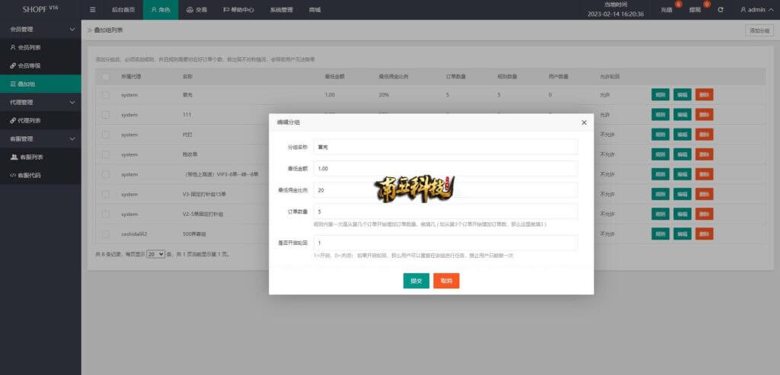Click the ceshidali agent name cell

[135, 234]
